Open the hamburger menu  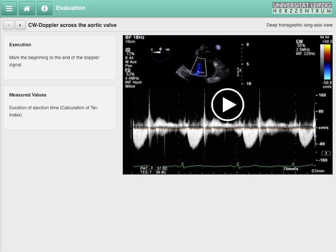pos(9,8)
